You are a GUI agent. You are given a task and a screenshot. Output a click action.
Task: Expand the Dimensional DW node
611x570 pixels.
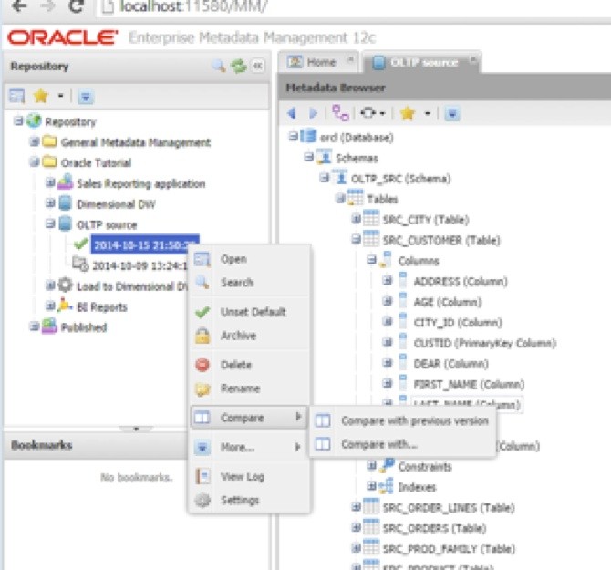[50, 203]
